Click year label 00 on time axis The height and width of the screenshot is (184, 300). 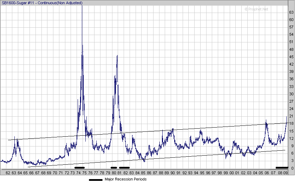[231, 173]
